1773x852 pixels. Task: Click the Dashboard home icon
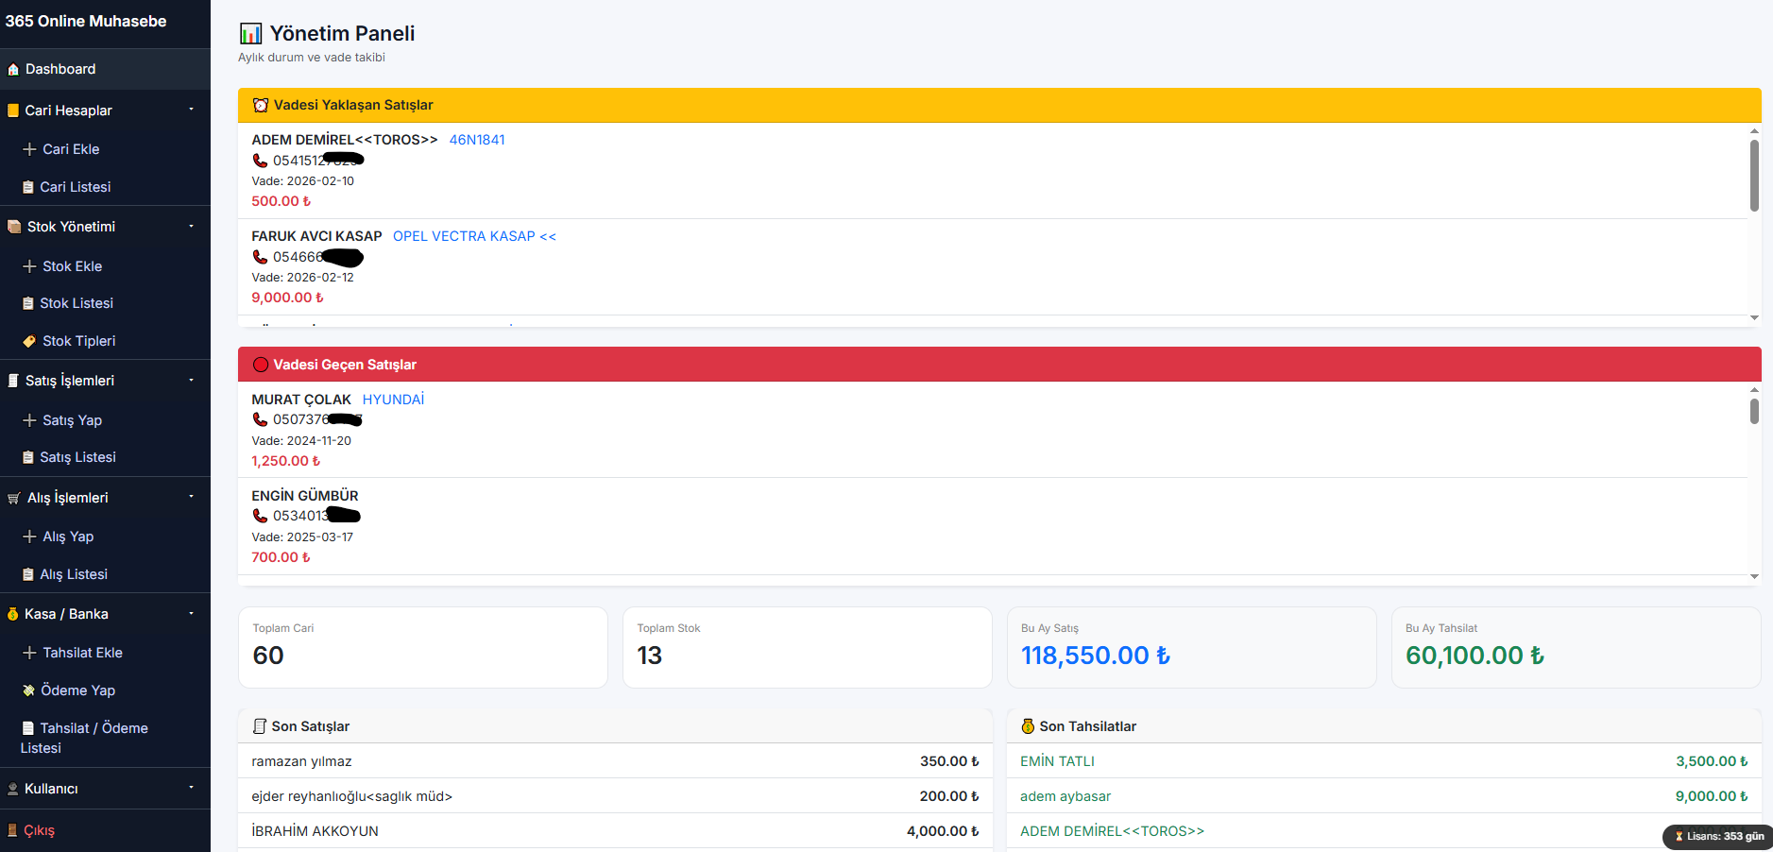13,70
